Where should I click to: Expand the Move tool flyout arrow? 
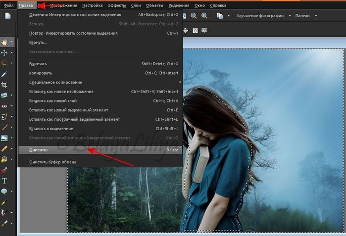[x=11, y=52]
